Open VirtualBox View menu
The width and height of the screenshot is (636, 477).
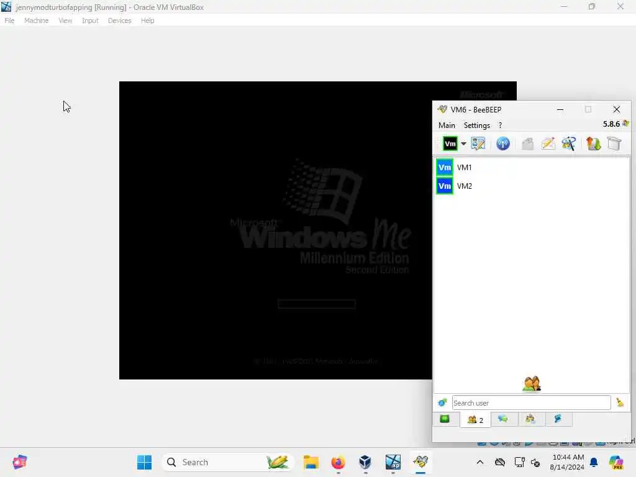(65, 20)
